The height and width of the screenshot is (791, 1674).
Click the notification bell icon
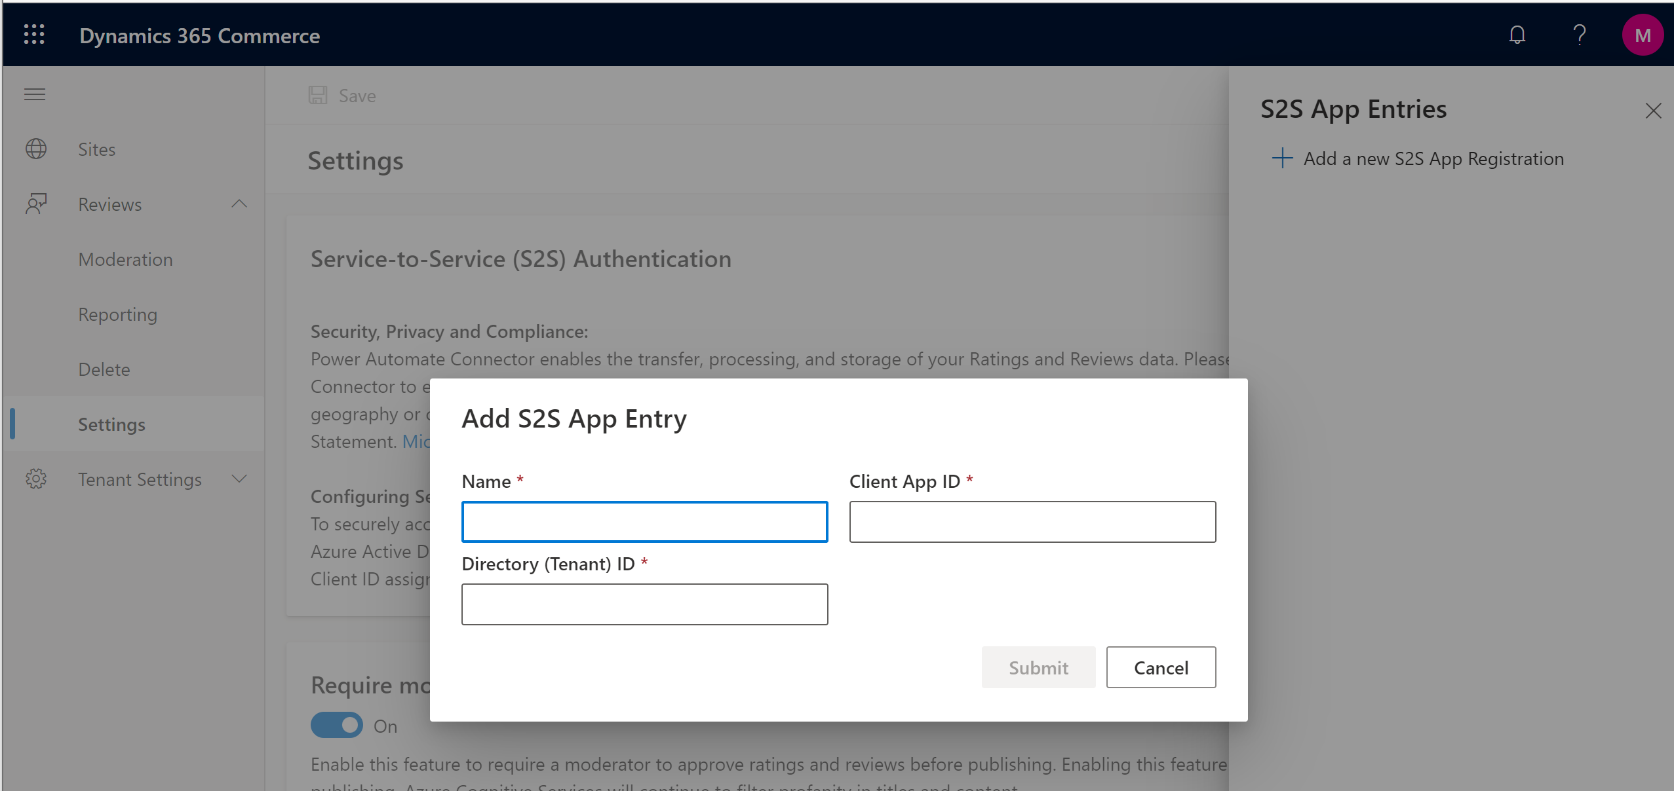(1517, 35)
